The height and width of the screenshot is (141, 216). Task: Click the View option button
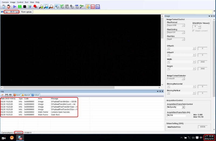point(26,12)
